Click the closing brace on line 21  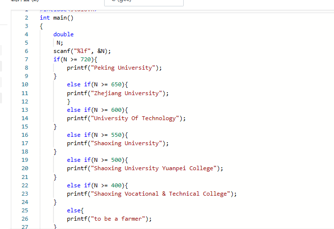click(55, 177)
